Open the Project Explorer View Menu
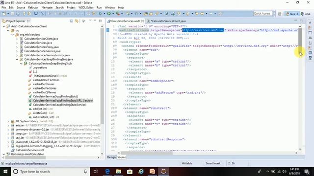Screen dimensions: 314x176 click(90, 21)
